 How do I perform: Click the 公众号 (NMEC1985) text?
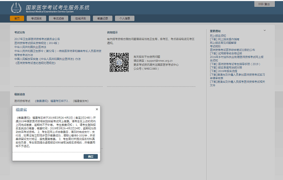(146, 69)
